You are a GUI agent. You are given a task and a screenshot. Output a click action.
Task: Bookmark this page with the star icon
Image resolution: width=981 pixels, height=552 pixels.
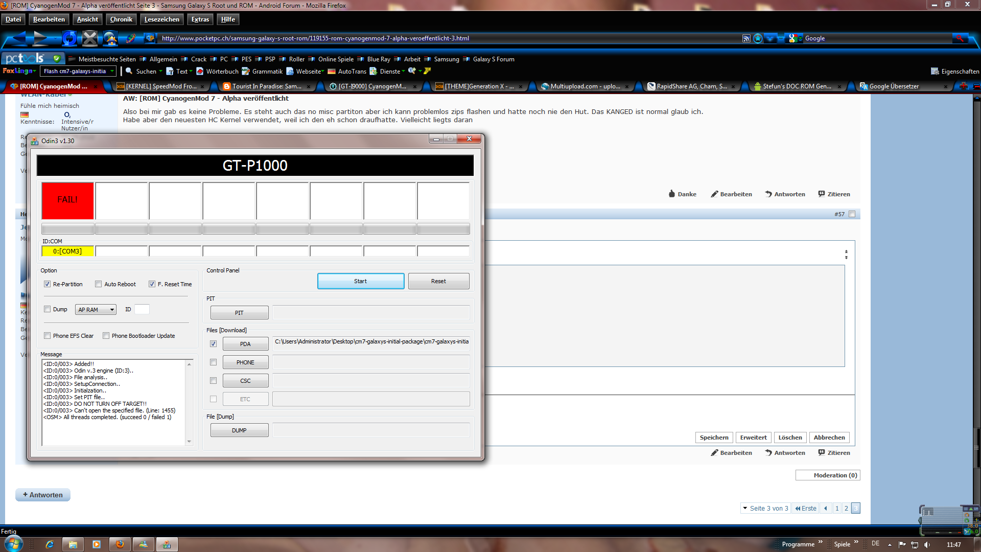click(x=758, y=38)
